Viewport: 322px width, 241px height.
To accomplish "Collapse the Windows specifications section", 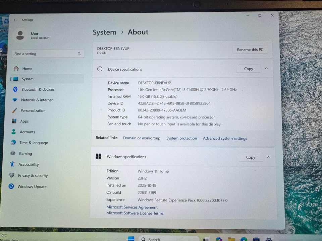I will [269, 157].
